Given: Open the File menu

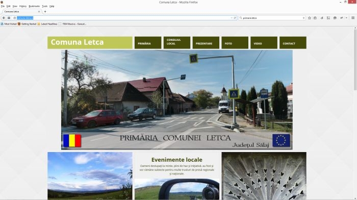Looking at the screenshot, I should click(3, 6).
